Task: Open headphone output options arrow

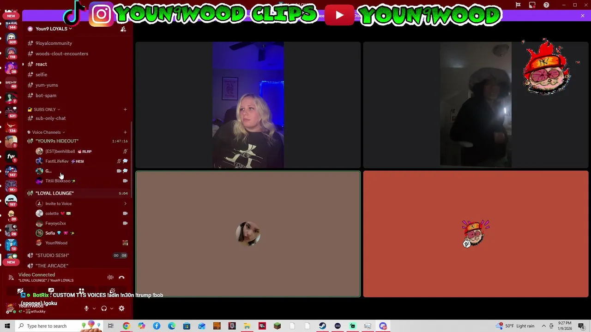Action: (x=111, y=308)
